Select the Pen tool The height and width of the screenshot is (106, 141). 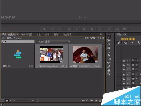click(109, 66)
